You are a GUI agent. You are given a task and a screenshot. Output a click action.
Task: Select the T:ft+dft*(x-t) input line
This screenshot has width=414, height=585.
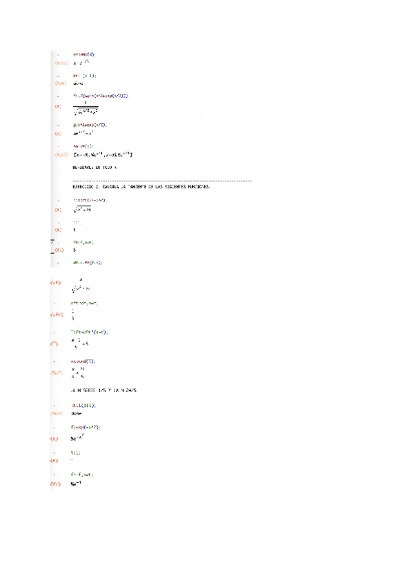pyautogui.click(x=89, y=332)
